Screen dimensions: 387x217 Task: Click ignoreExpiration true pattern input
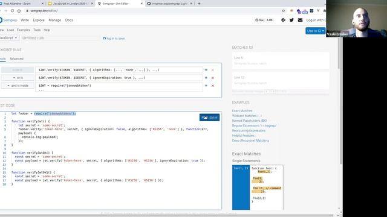coord(119,78)
